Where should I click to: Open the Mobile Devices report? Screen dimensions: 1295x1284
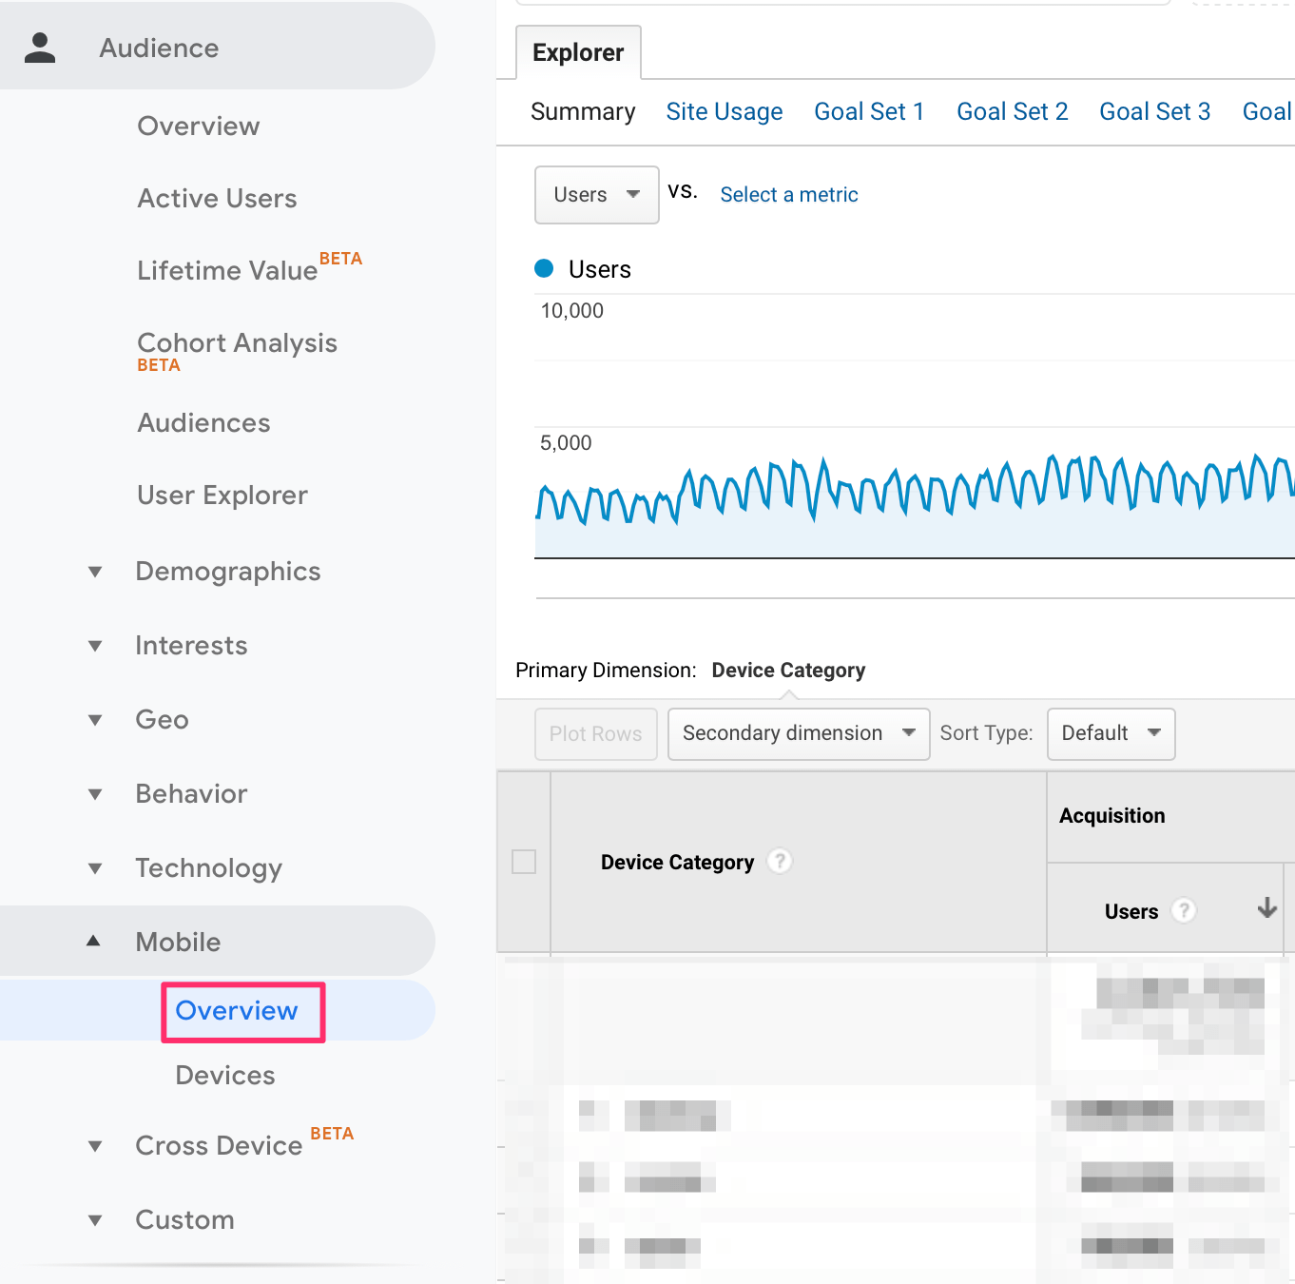point(225,1076)
